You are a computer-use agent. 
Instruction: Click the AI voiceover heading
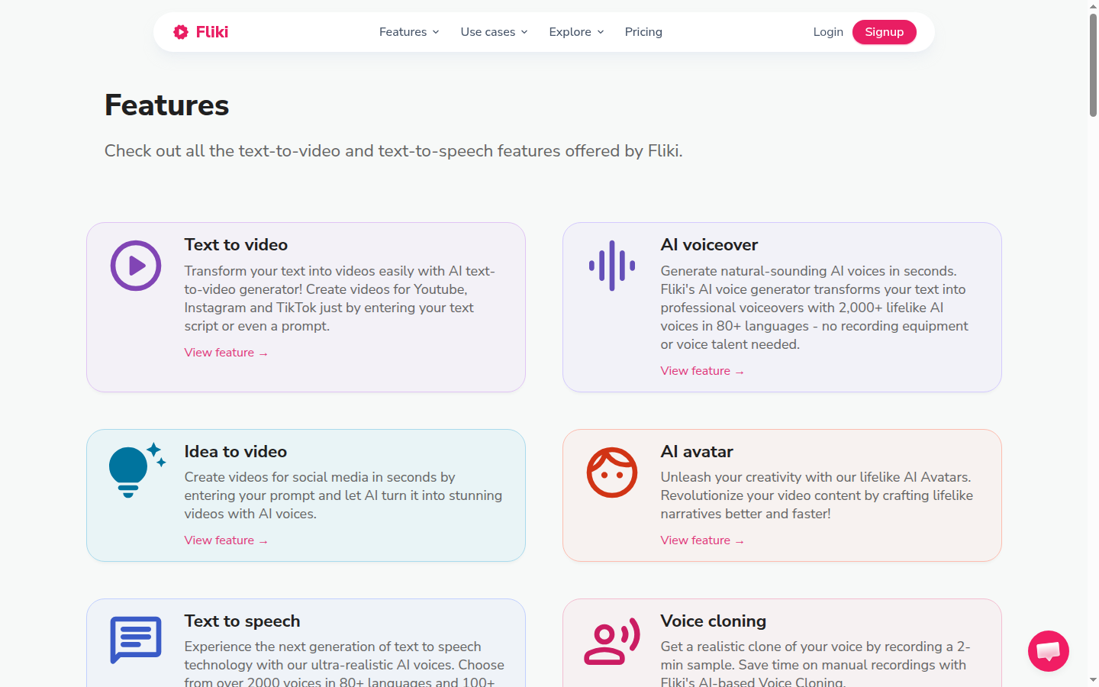tap(709, 245)
